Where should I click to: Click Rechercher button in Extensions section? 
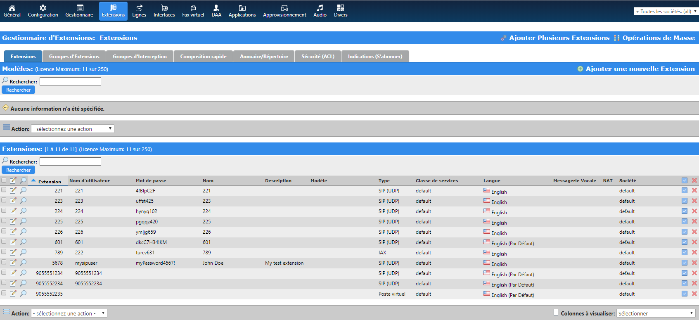19,170
